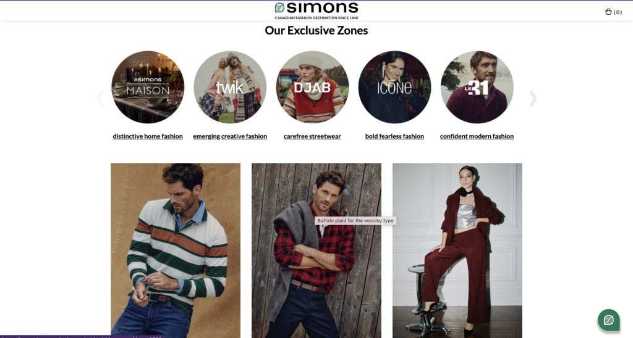
Task: Open the green chat widget button
Action: [609, 320]
